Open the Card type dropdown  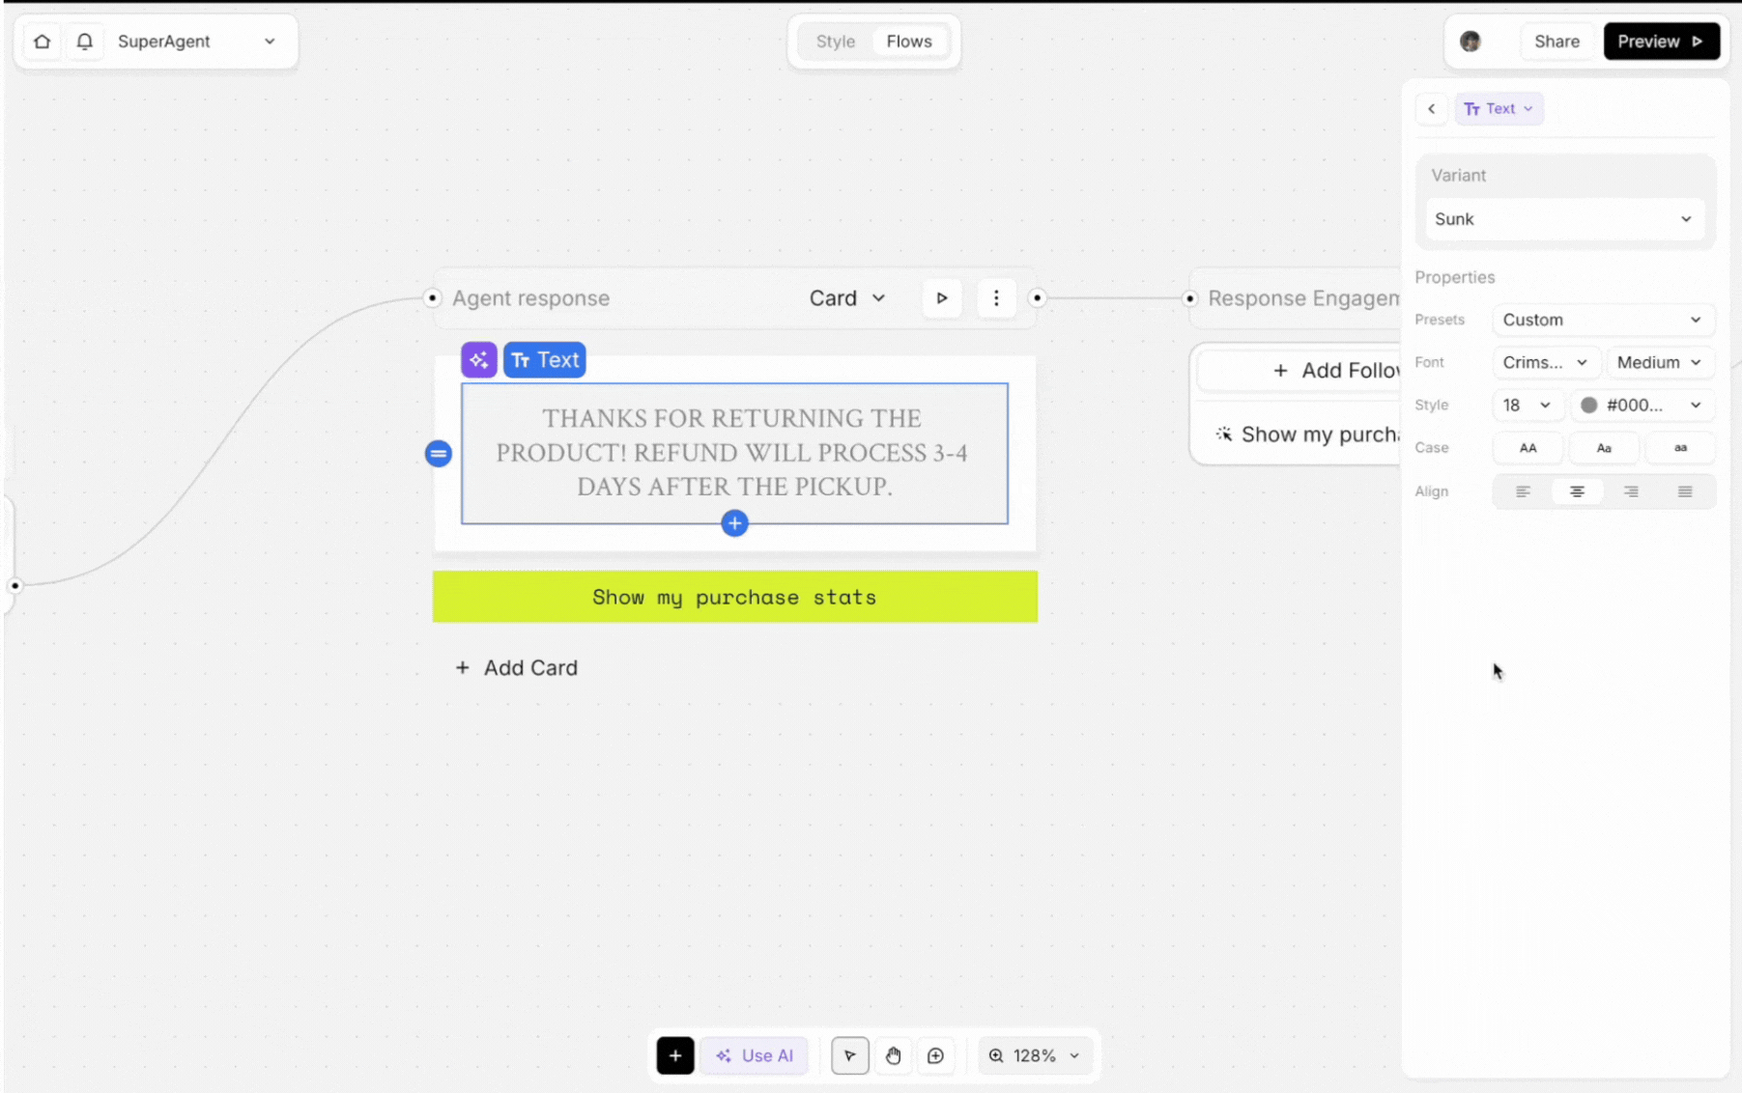[x=847, y=298]
